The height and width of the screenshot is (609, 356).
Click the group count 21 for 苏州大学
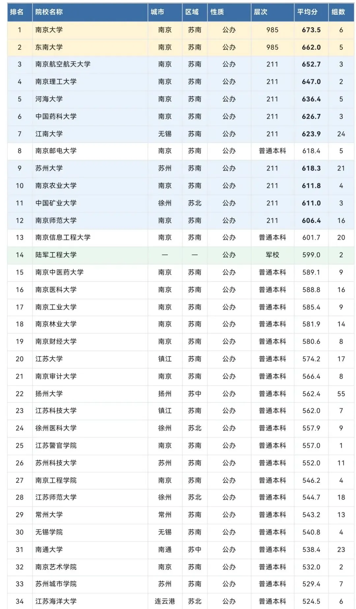click(x=341, y=169)
